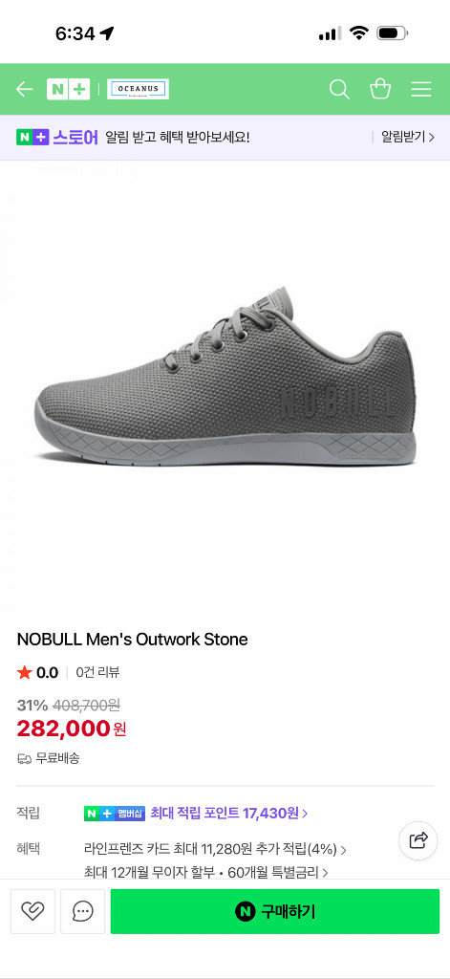Tap the green 구매하기 buy button
450x979 pixels.
pos(274,911)
